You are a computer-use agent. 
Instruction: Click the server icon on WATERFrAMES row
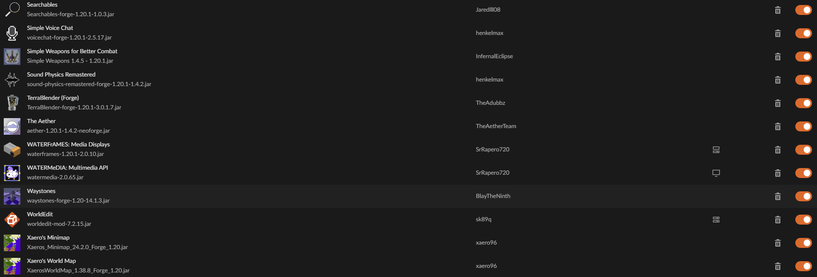[x=716, y=150]
